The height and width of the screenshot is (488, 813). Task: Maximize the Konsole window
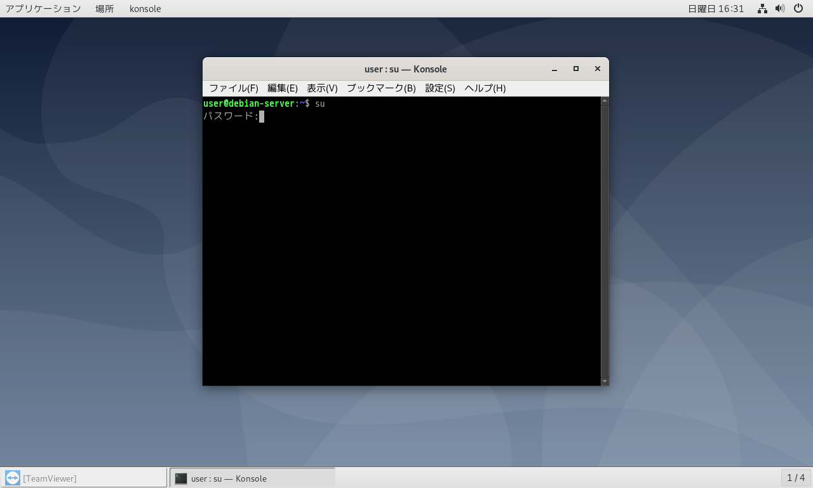[576, 69]
